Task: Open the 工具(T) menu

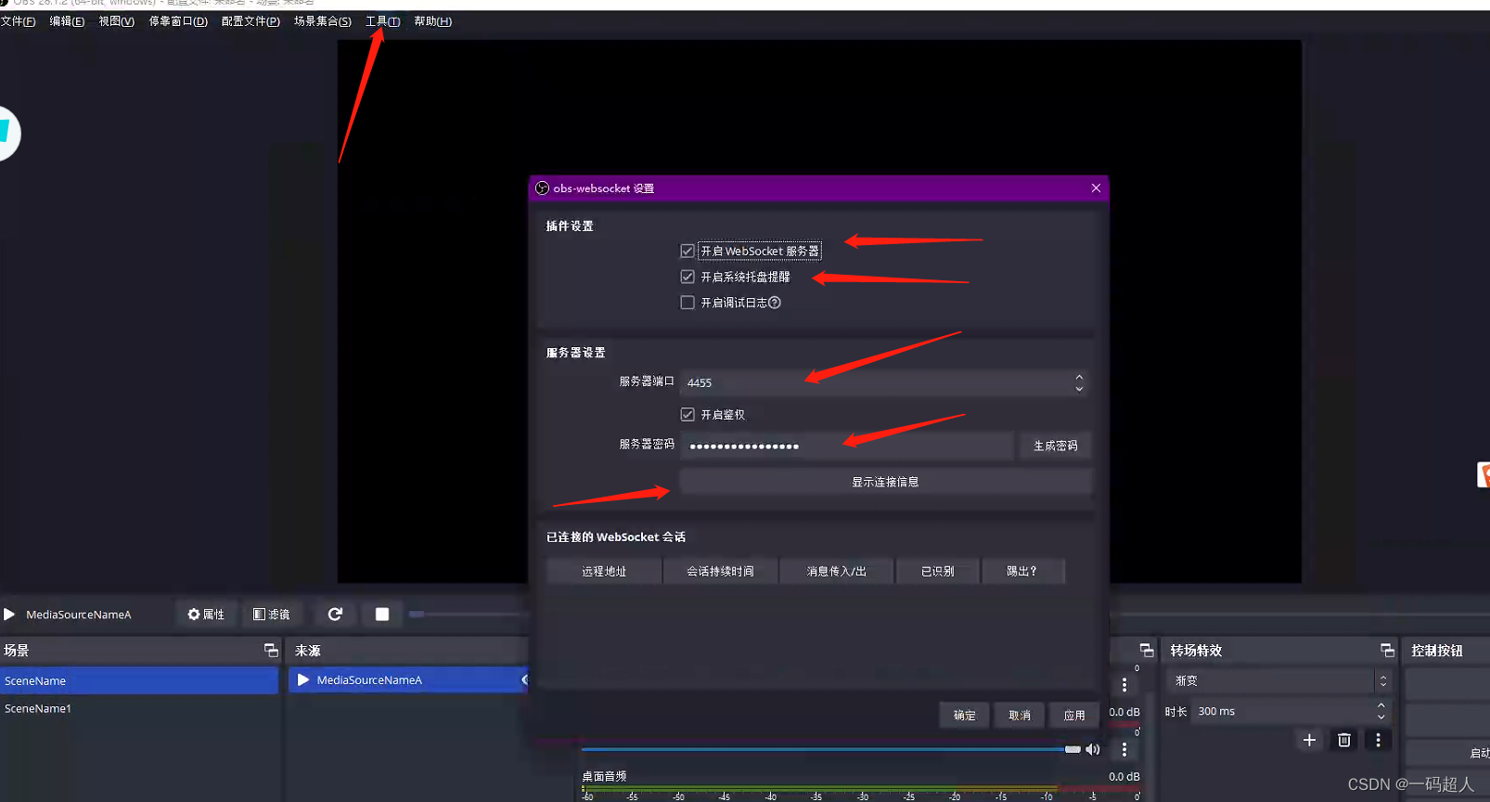Action: click(x=382, y=21)
